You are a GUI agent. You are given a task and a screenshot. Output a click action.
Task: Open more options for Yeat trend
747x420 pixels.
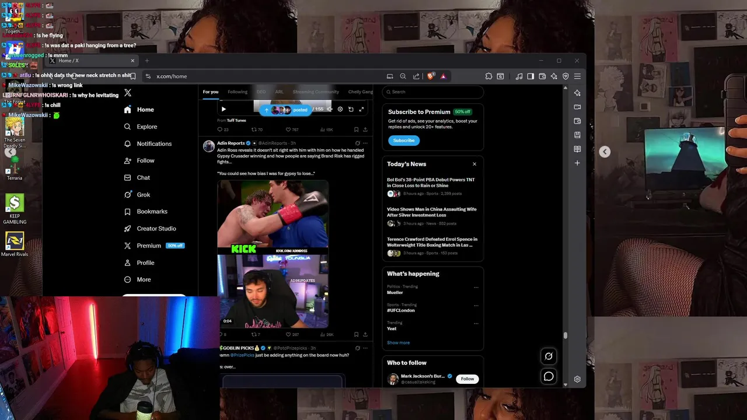point(476,323)
